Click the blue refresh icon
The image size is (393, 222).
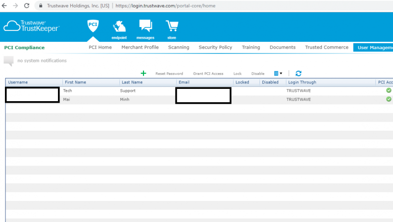click(x=298, y=73)
